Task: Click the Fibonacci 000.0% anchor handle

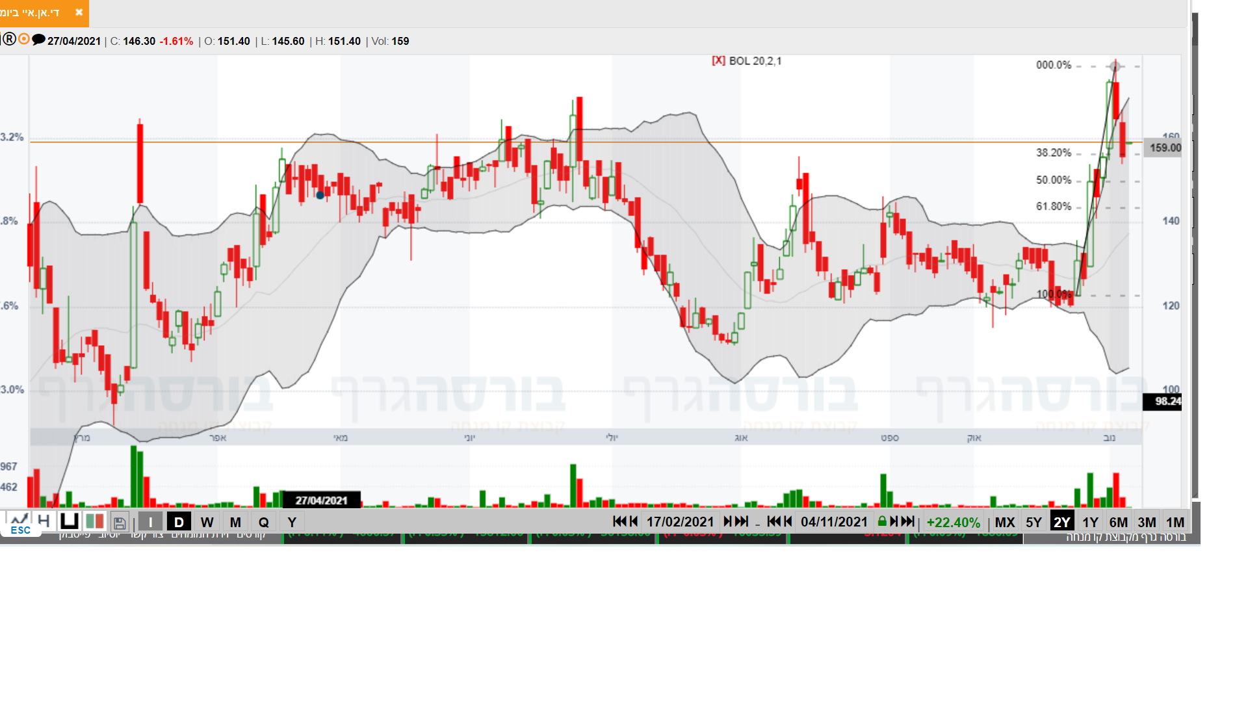Action: [1115, 66]
